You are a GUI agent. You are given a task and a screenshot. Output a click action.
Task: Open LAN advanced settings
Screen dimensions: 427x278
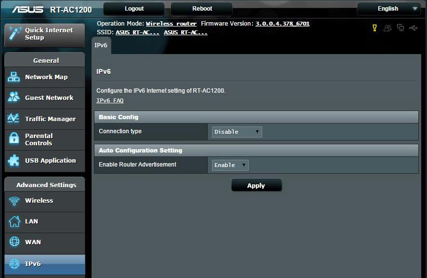coord(45,222)
